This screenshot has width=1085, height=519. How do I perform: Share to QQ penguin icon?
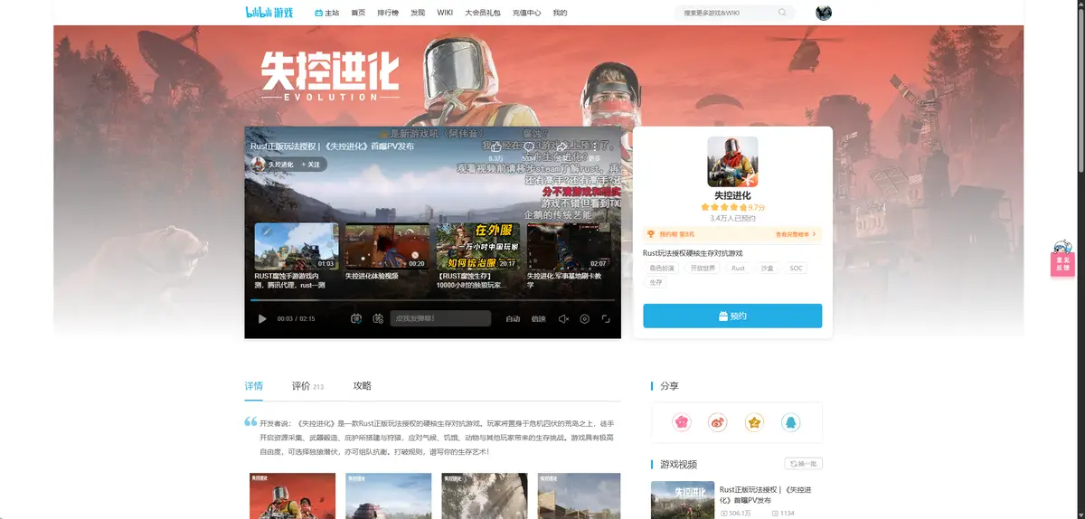pyautogui.click(x=790, y=422)
